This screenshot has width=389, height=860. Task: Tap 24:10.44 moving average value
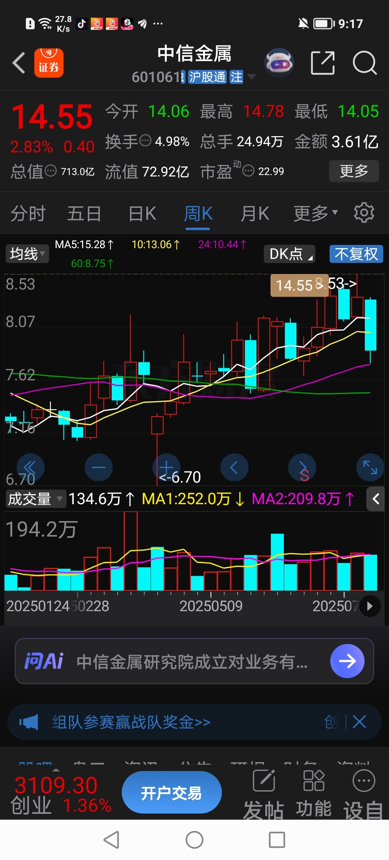(x=222, y=245)
